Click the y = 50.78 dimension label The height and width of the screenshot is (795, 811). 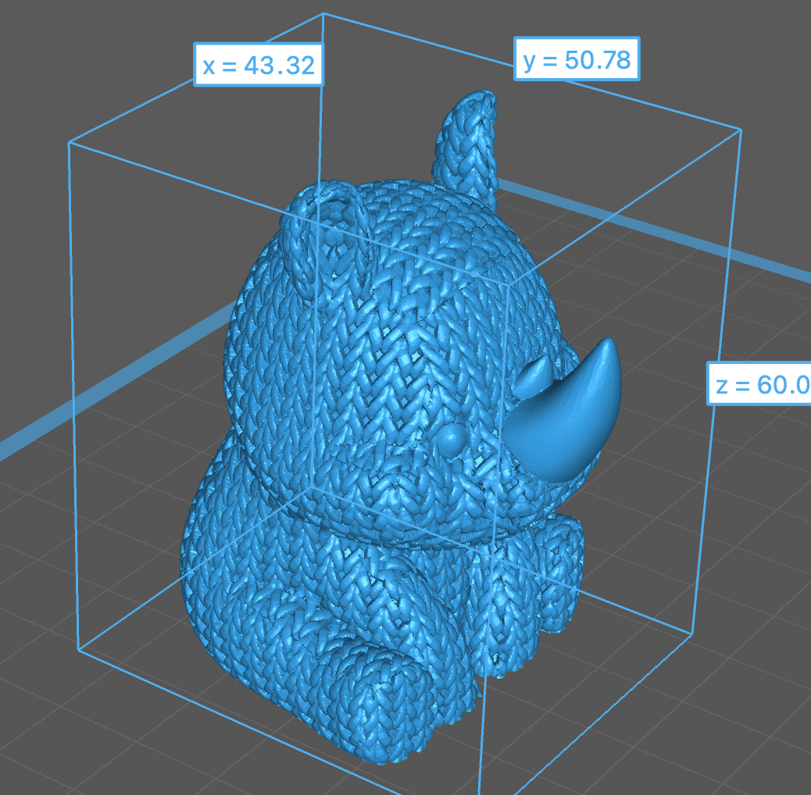(577, 59)
